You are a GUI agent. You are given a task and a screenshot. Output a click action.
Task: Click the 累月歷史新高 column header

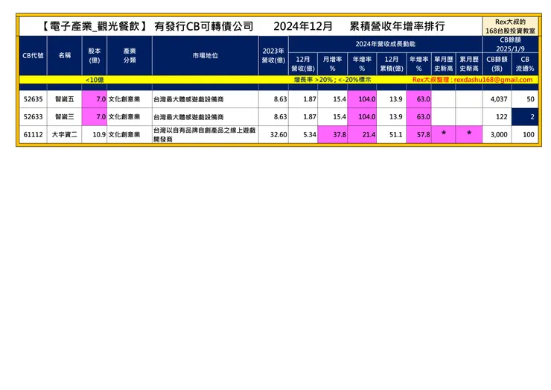469,63
